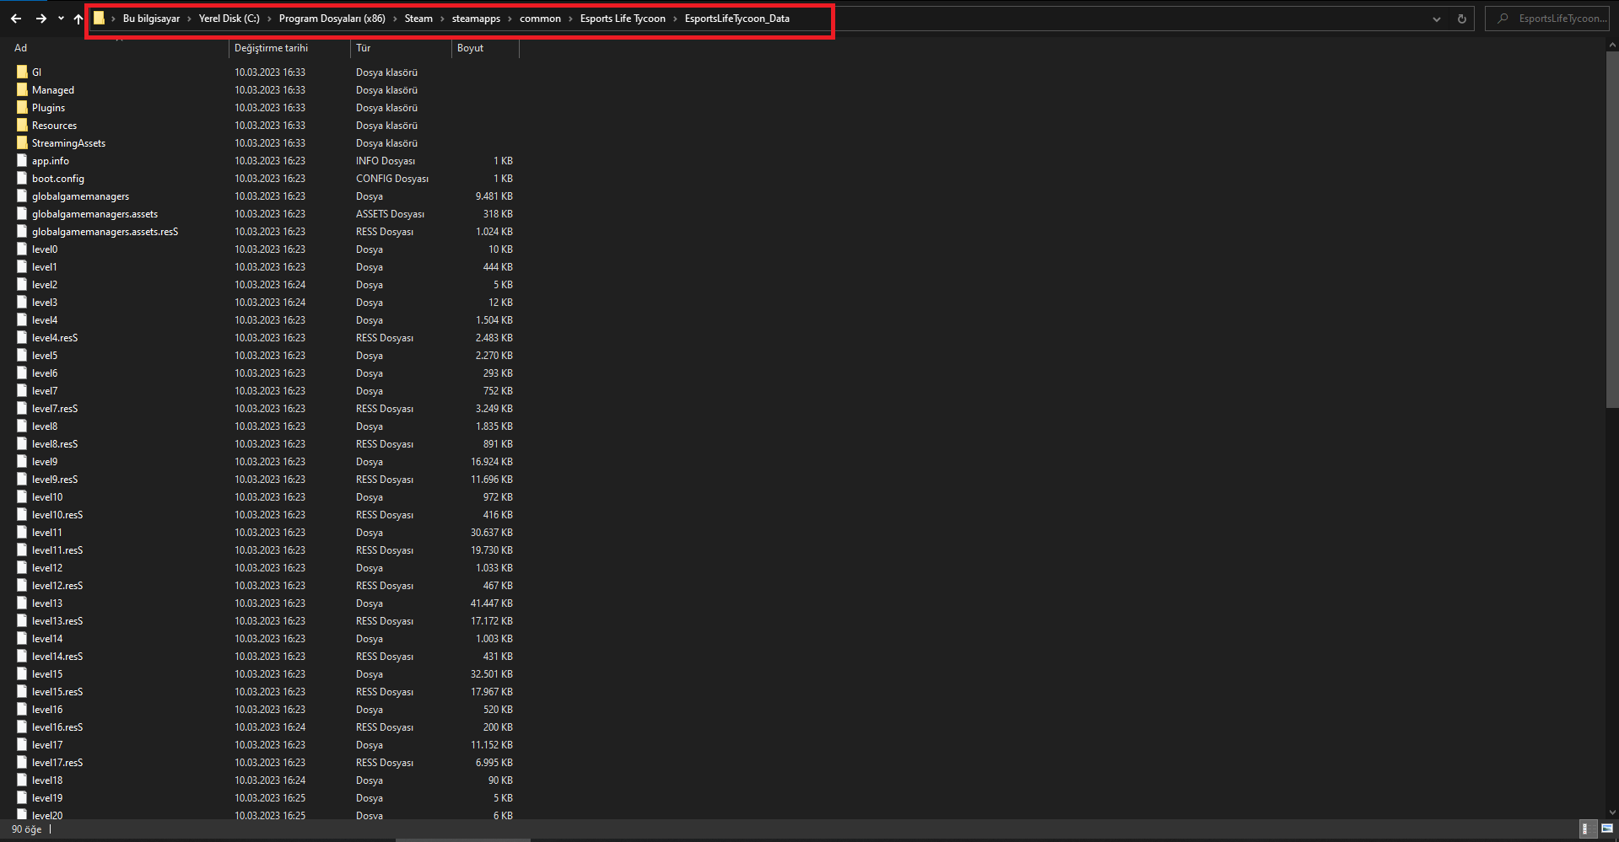
Task: Refresh the current folder view
Action: pyautogui.click(x=1462, y=19)
